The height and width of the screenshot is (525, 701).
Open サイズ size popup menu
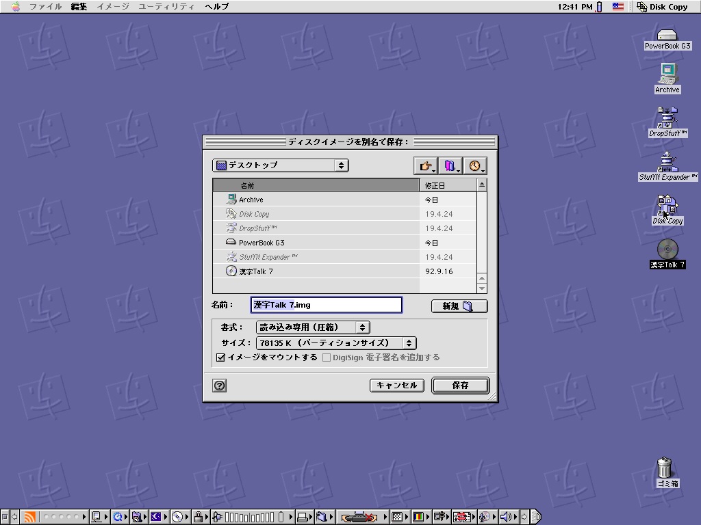point(336,343)
